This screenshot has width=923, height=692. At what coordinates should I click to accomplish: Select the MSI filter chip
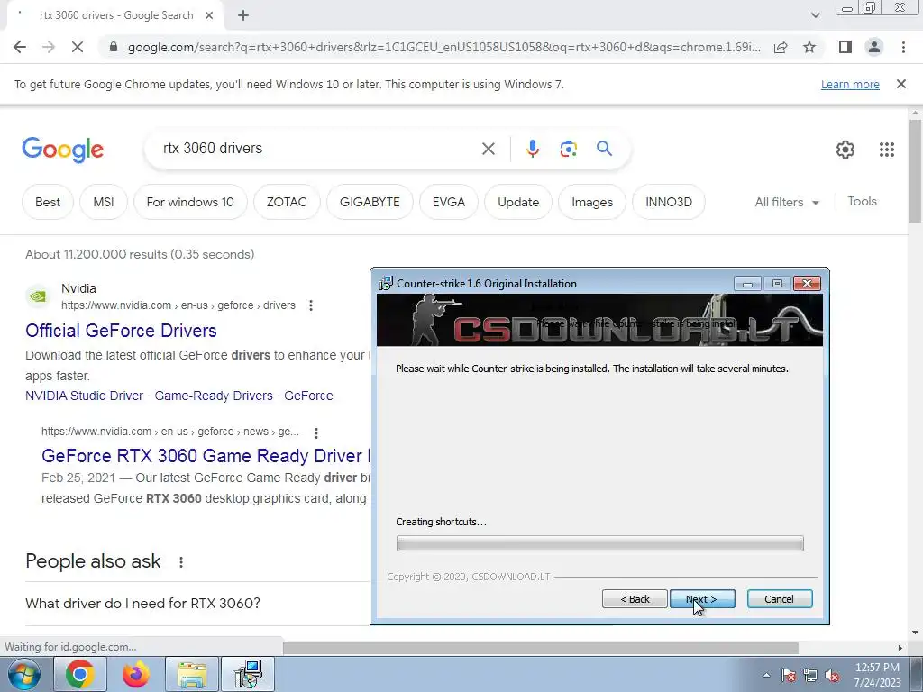point(104,202)
